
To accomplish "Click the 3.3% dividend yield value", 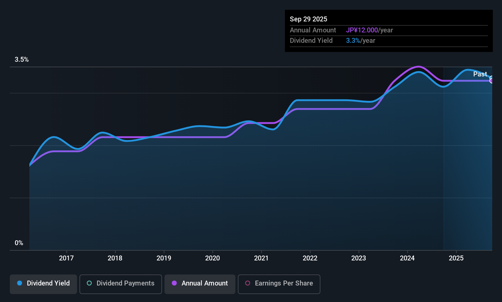I will pyautogui.click(x=353, y=41).
